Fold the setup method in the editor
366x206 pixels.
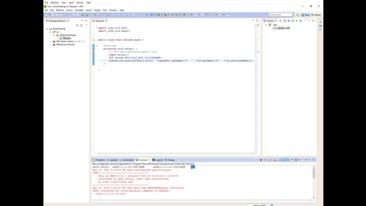click(97, 46)
